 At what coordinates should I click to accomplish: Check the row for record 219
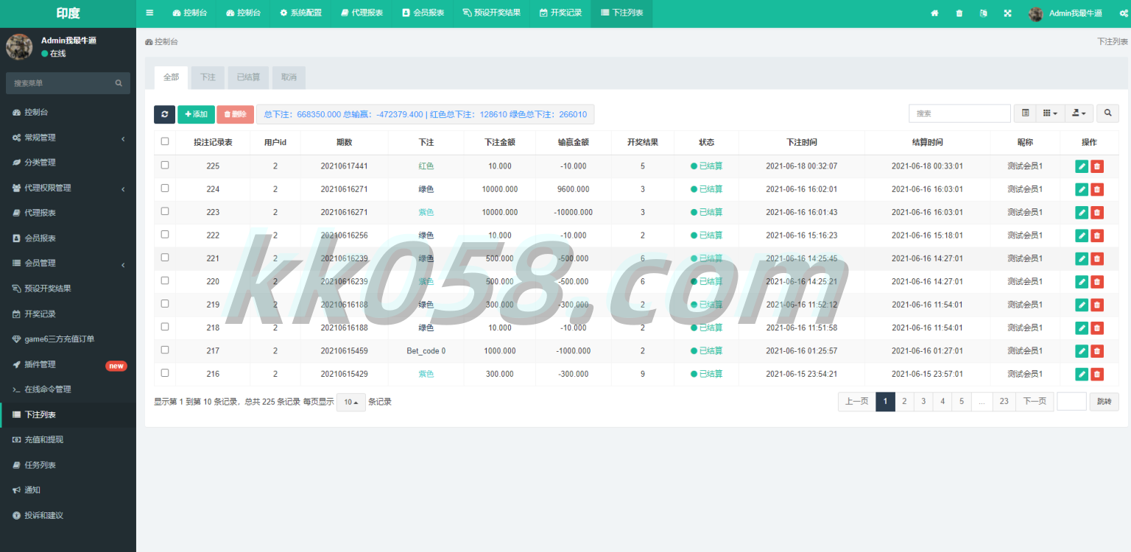(165, 303)
